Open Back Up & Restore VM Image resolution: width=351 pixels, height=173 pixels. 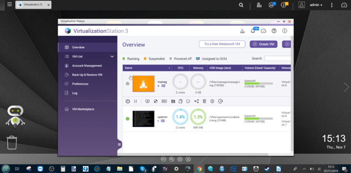tap(88, 75)
